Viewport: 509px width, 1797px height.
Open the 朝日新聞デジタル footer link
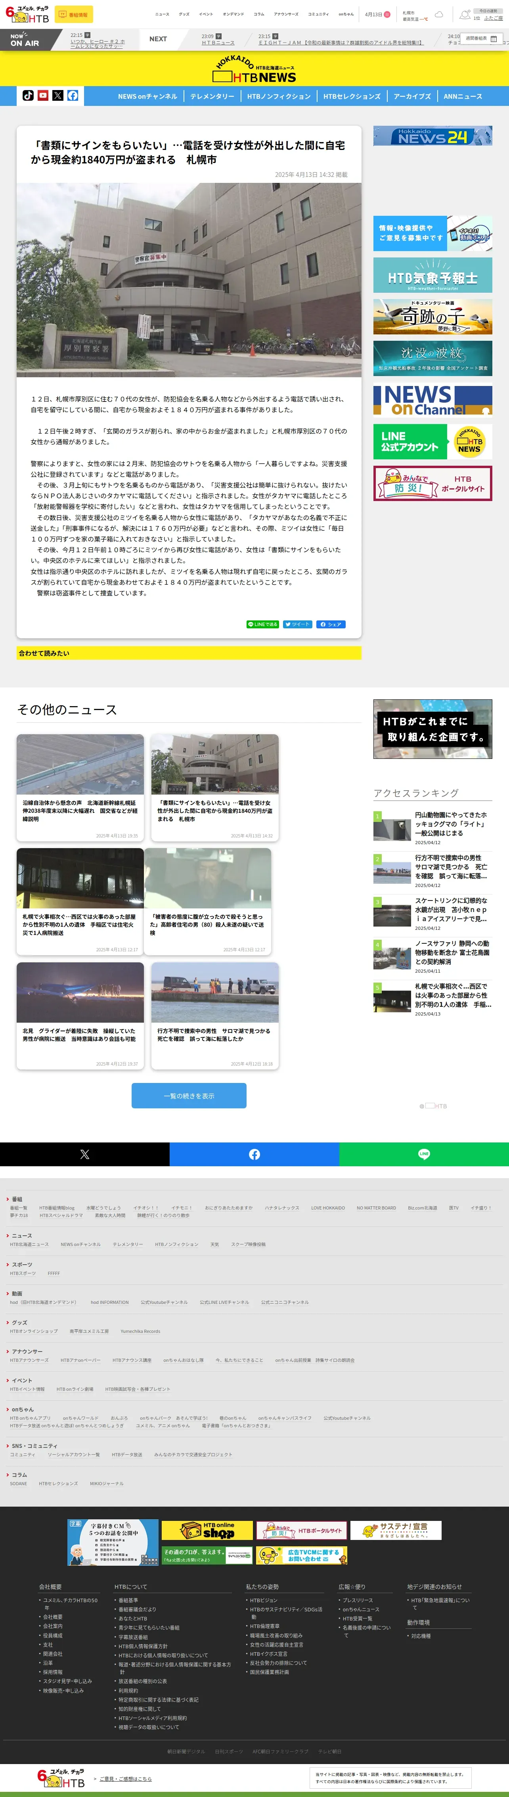(186, 1752)
